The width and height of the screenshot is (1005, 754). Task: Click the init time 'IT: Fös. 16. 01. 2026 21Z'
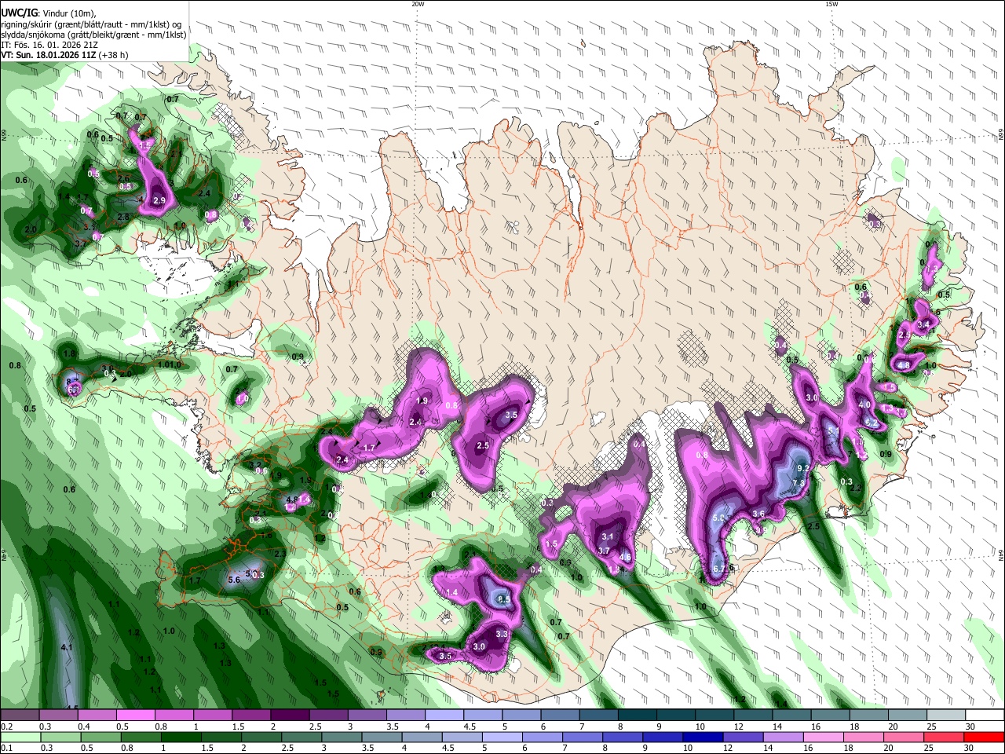(49, 45)
